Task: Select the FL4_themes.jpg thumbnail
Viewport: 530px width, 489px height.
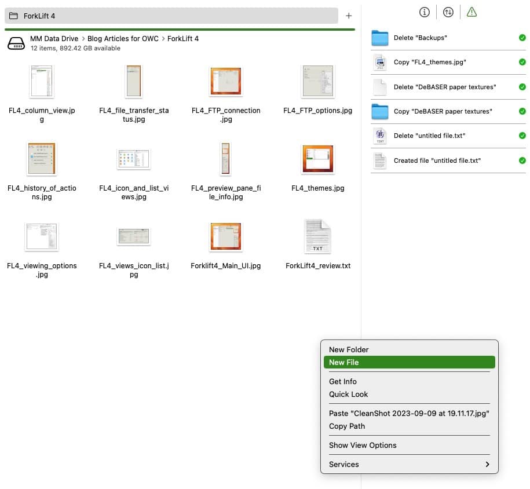Action: (x=317, y=159)
